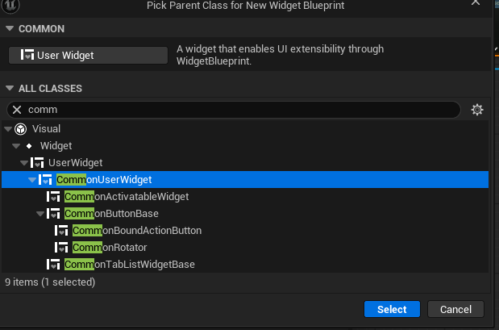Collapse the COMMON section
This screenshot has width=499, height=330.
(x=10, y=28)
